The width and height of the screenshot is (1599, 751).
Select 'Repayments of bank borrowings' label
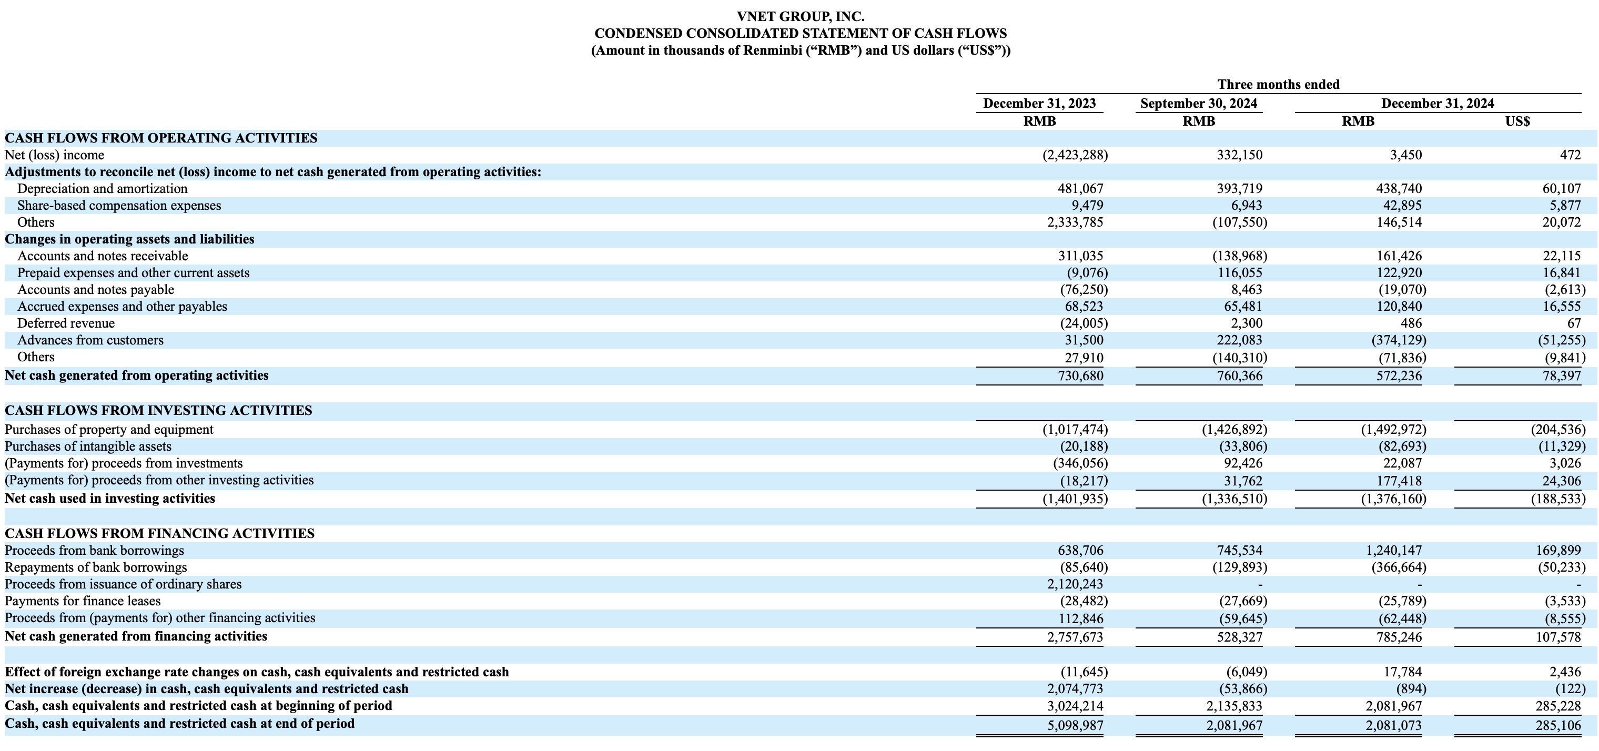click(96, 567)
